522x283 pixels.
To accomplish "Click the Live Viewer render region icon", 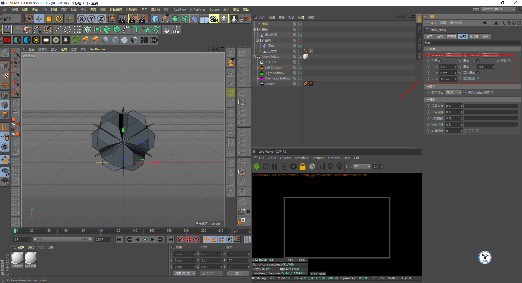I will point(321,167).
